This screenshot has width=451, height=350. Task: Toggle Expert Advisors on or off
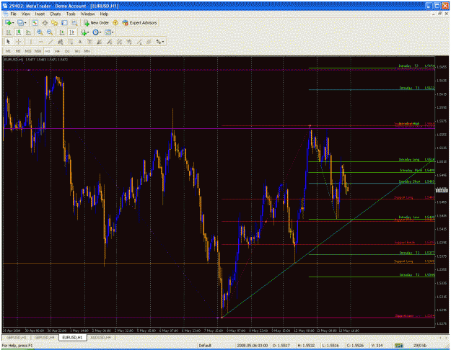click(140, 22)
